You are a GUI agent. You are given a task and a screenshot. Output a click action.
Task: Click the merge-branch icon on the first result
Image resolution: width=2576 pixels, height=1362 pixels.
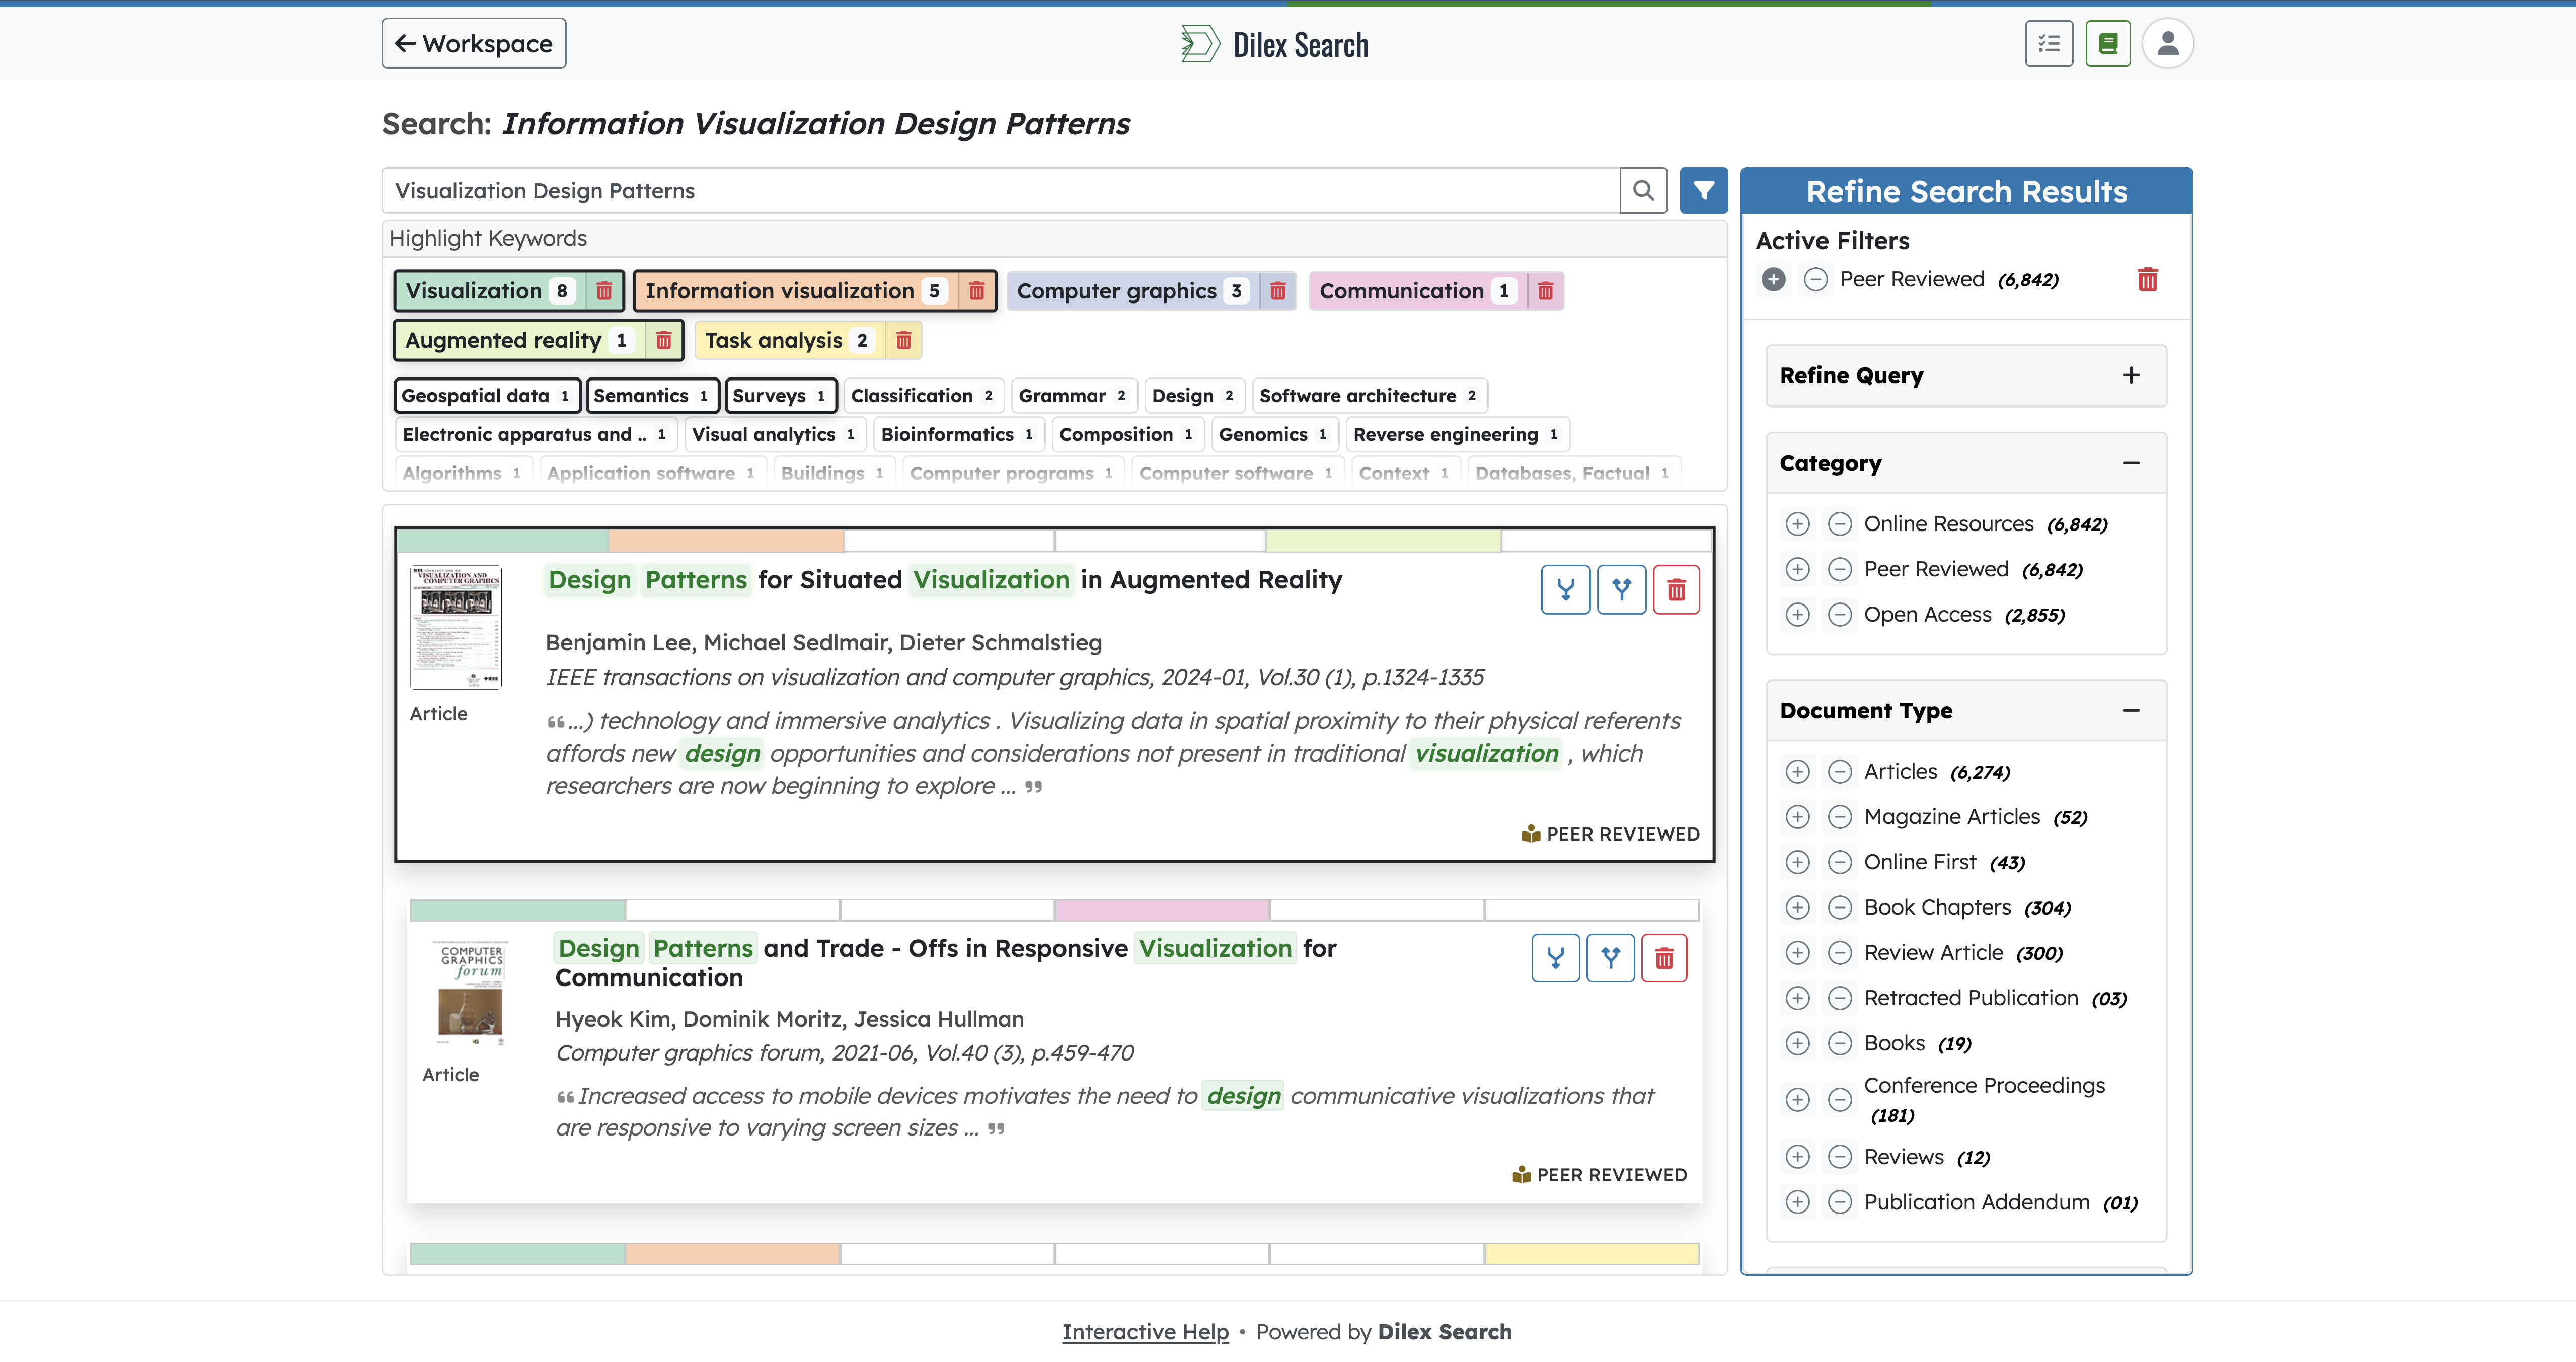1565,589
